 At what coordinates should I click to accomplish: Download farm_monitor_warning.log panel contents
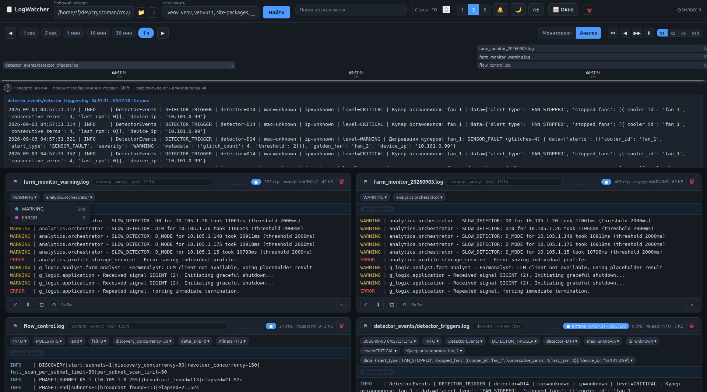coord(28,305)
